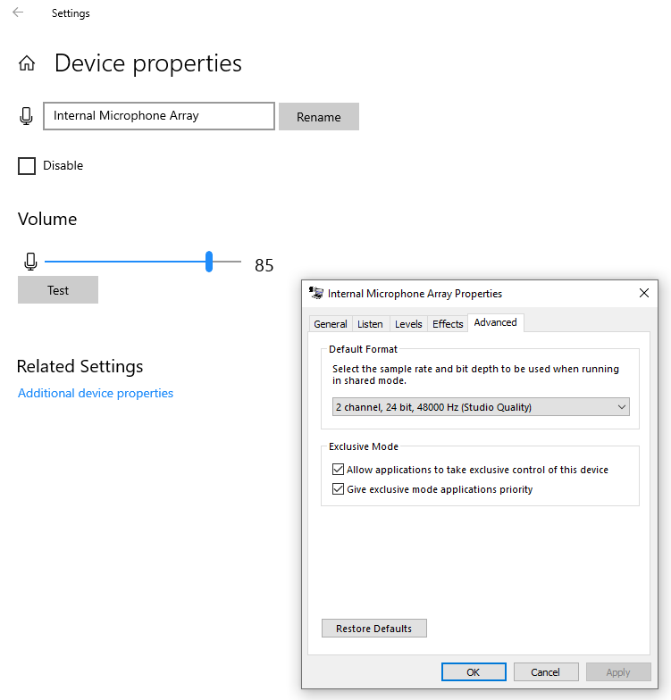671x700 pixels.
Task: Go back using the Settings back arrow
Action: point(18,12)
